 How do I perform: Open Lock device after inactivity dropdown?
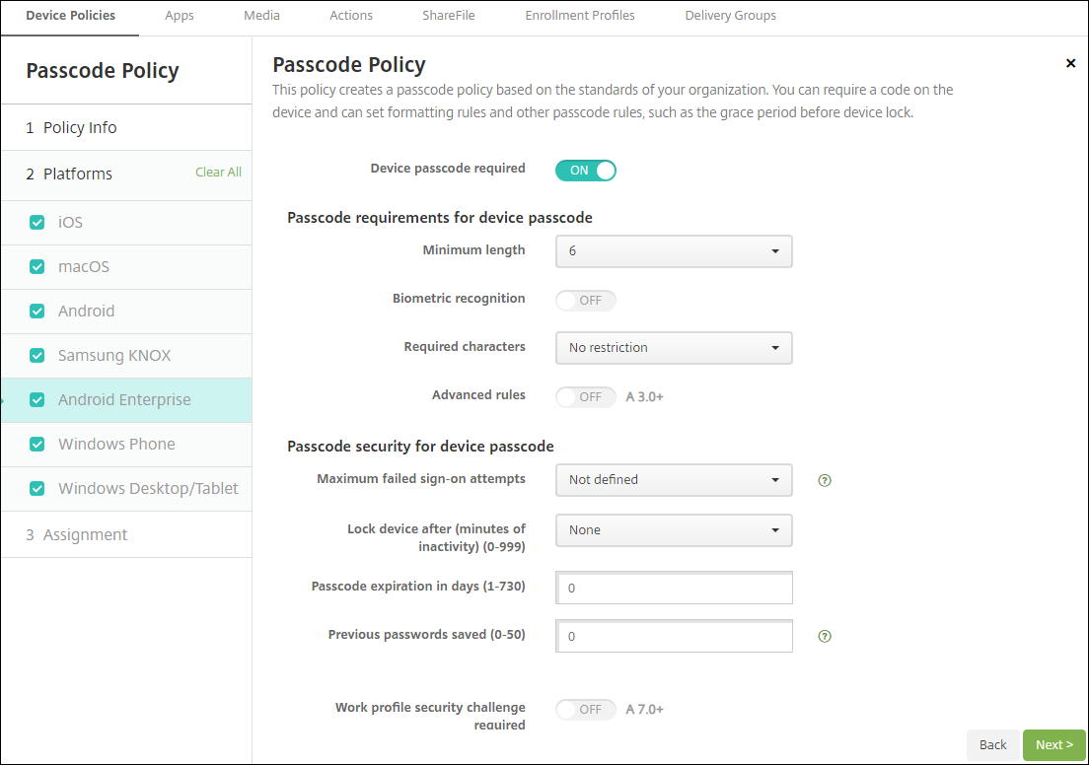click(674, 530)
